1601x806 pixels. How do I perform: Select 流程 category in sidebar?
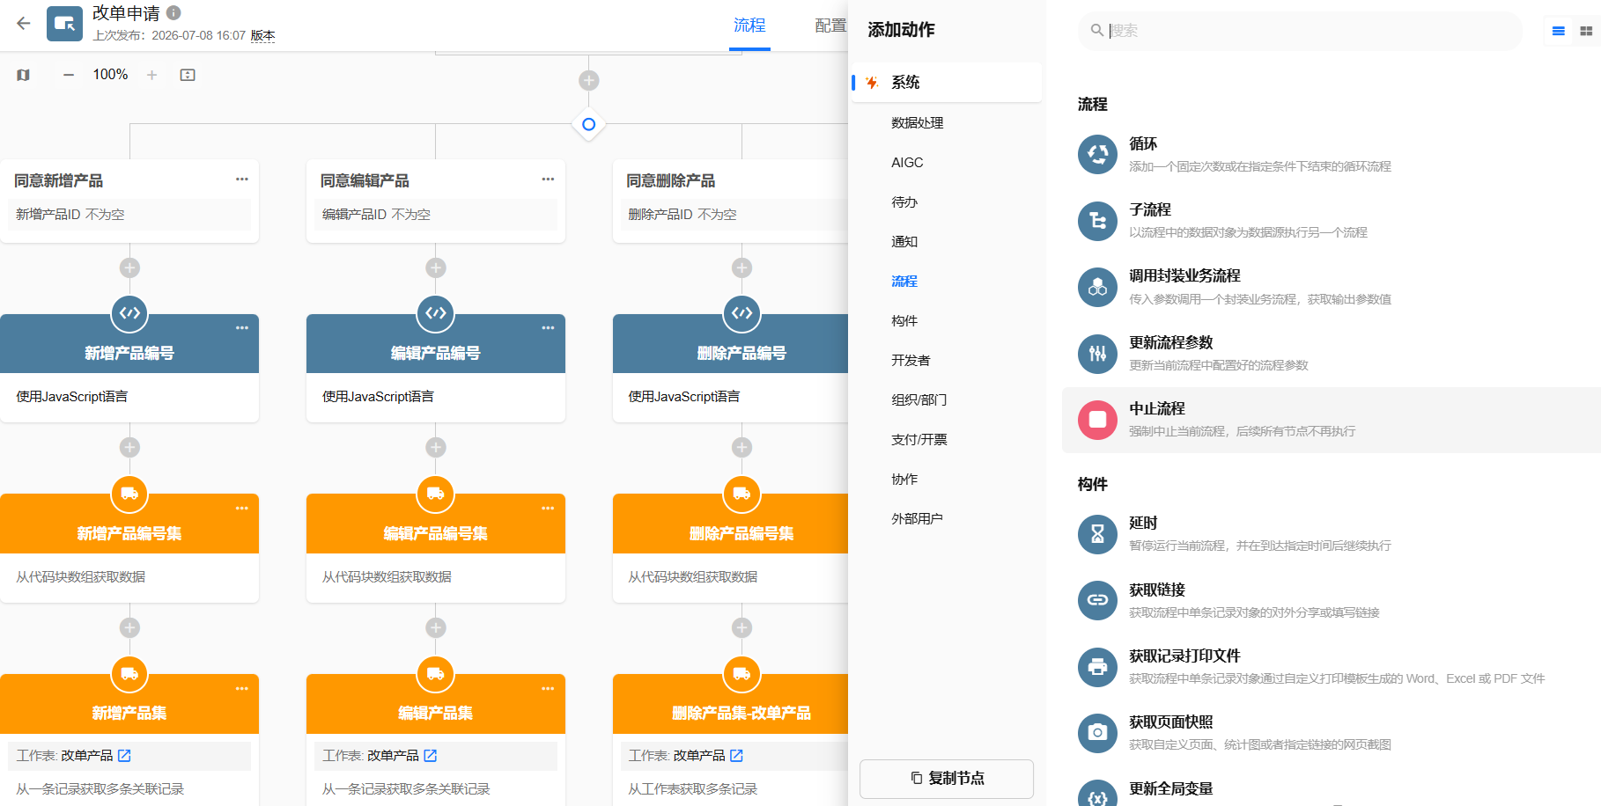904,282
